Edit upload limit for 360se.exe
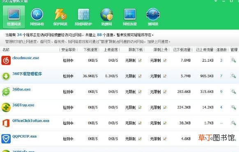The height and width of the screenshot is (152, 239). pos(165,92)
